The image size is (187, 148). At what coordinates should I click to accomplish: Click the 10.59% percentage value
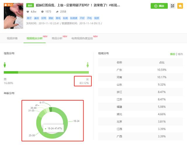[162, 70]
